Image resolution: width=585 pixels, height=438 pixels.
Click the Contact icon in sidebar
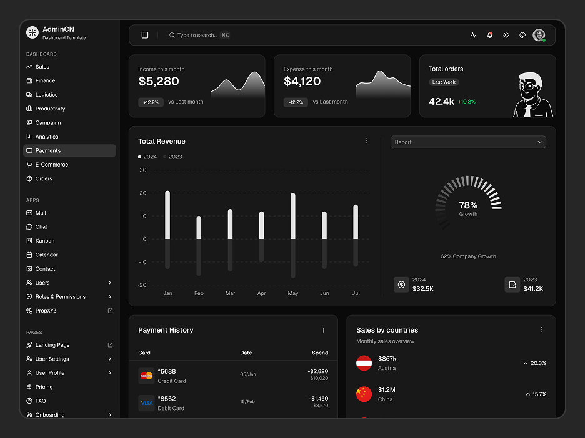[x=29, y=268]
